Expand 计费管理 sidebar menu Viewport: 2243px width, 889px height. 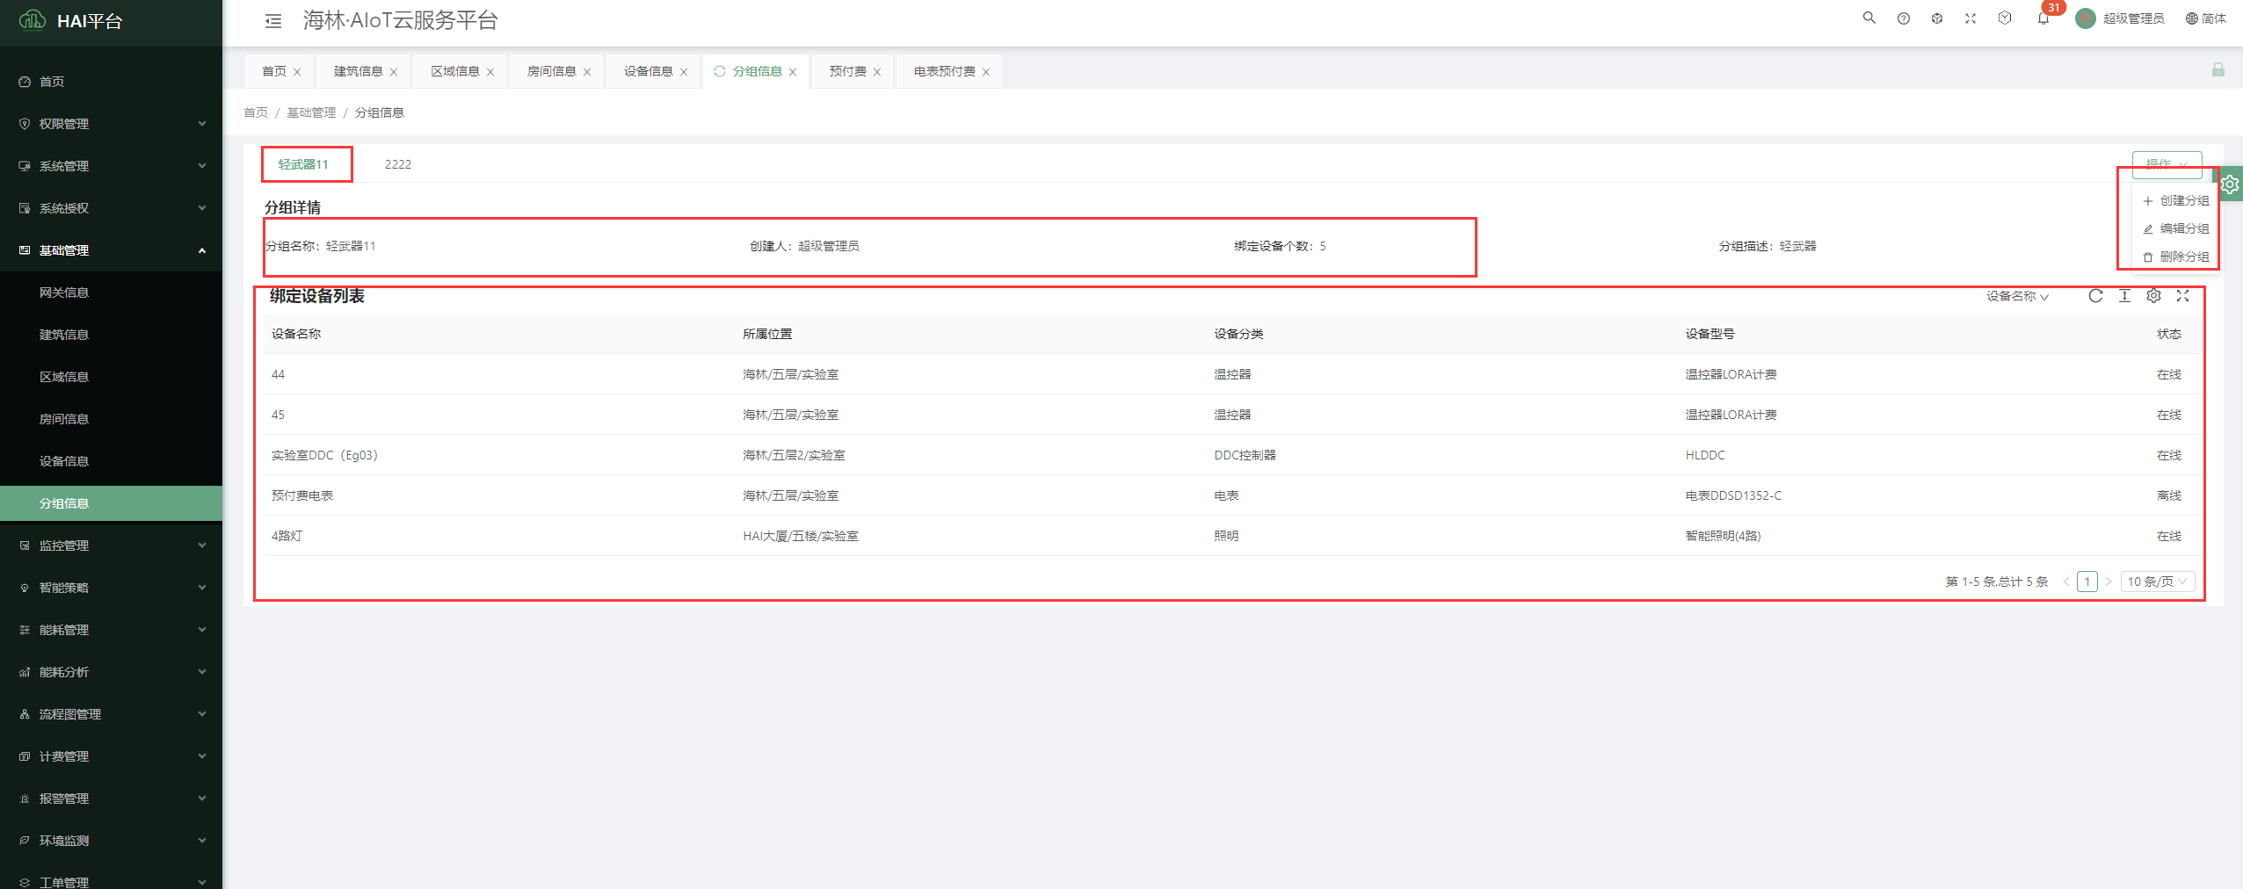(x=111, y=756)
